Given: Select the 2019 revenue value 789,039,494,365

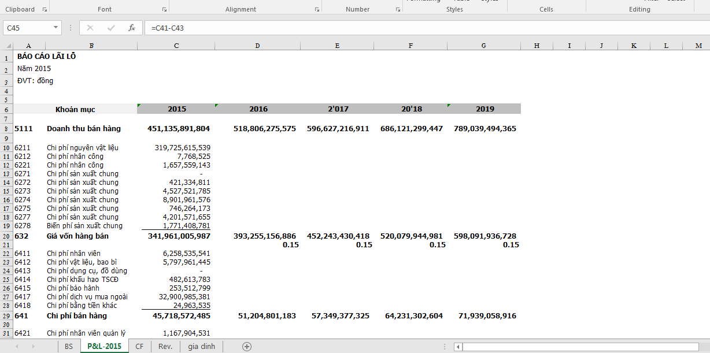Looking at the screenshot, I should pos(485,129).
